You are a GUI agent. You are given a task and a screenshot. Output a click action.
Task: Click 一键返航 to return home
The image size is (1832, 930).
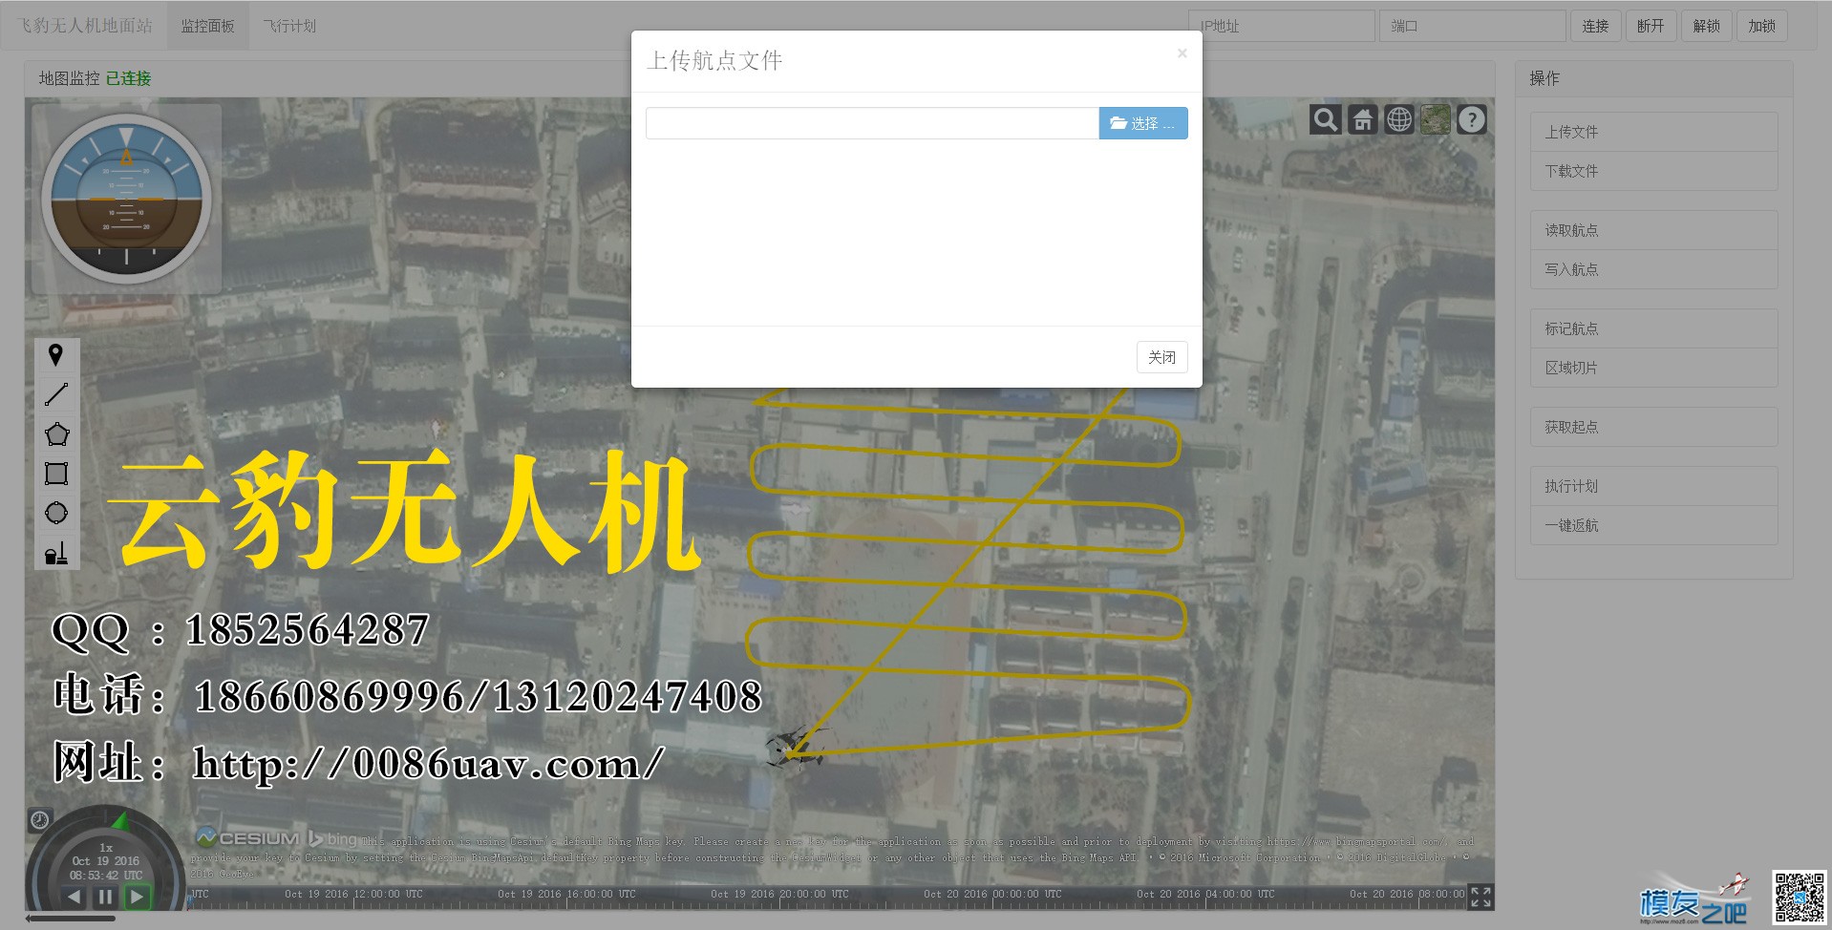coord(1653,525)
